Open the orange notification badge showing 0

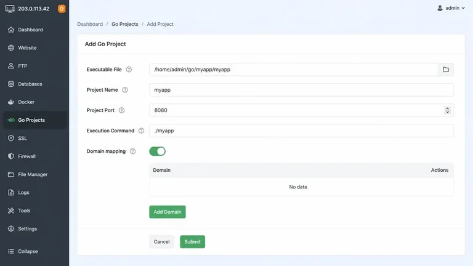[x=62, y=9]
